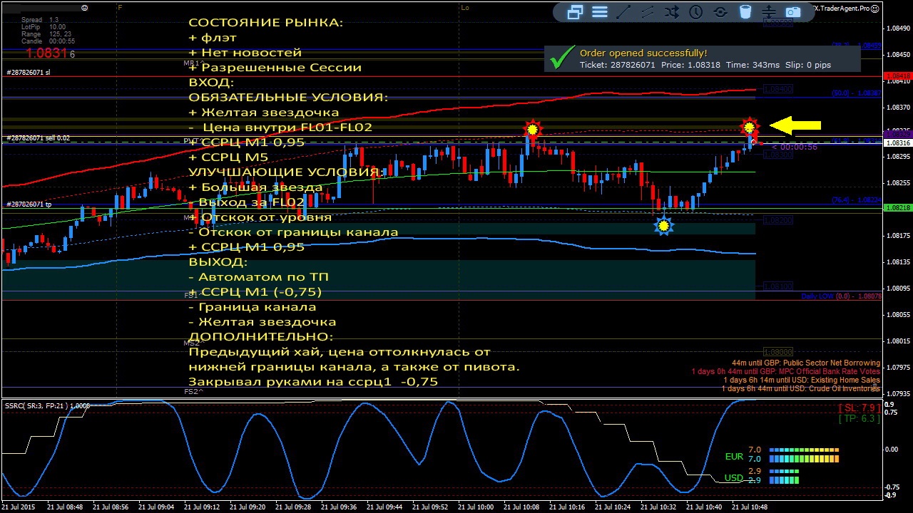The width and height of the screenshot is (913, 513).
Task: Open the windows panel icon in toolbar
Action: click(x=575, y=11)
